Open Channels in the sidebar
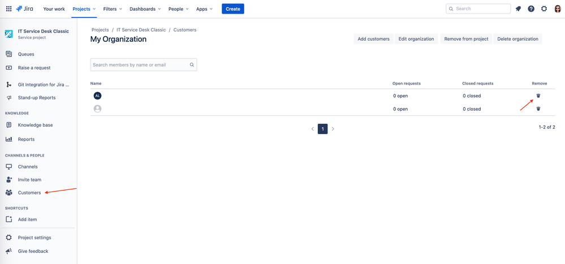The height and width of the screenshot is (264, 565). tap(28, 167)
